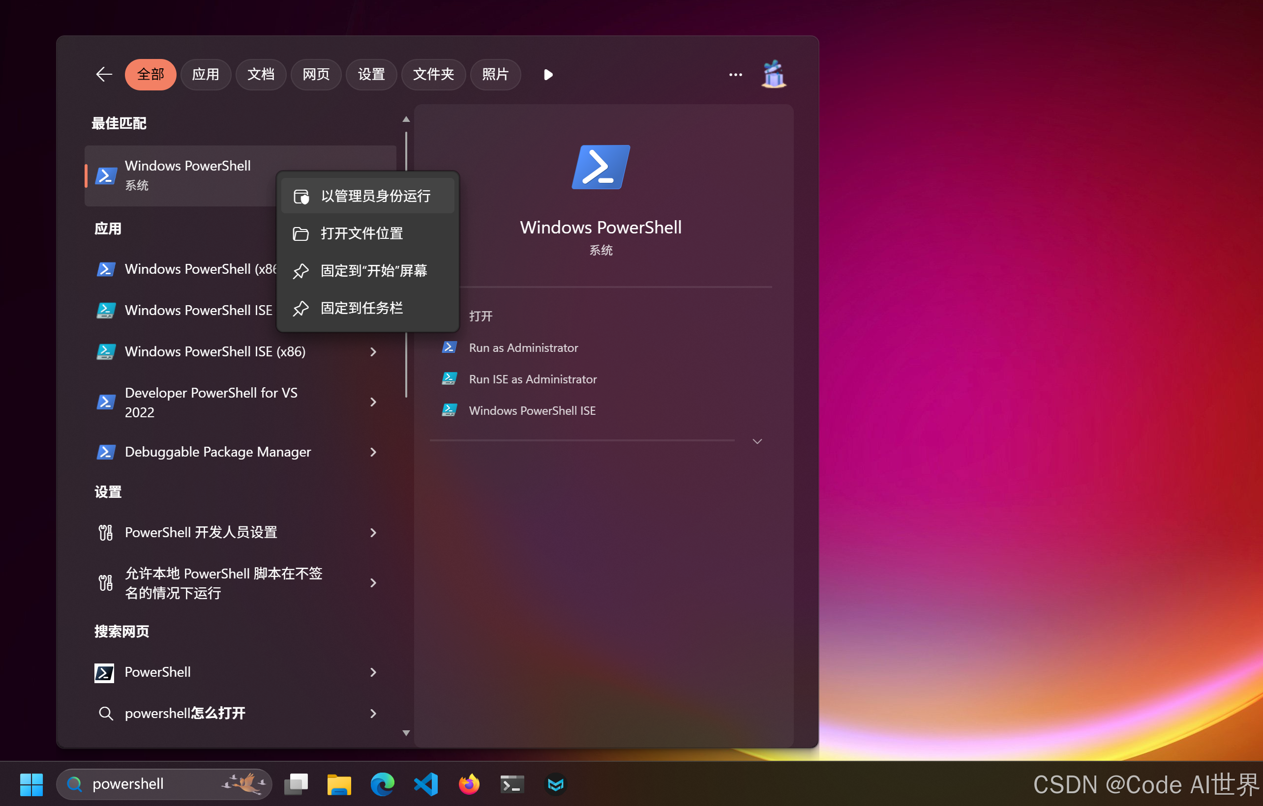Click the Windows Start button

coord(31,784)
